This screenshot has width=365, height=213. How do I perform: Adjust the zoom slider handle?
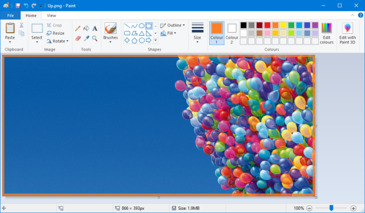[331, 208]
